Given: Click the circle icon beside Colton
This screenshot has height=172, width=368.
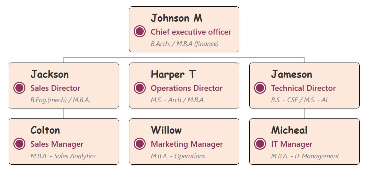Looking at the screenshot, I should click(x=19, y=144).
